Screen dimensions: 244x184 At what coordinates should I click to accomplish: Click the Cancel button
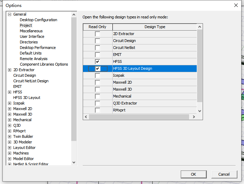(224, 174)
